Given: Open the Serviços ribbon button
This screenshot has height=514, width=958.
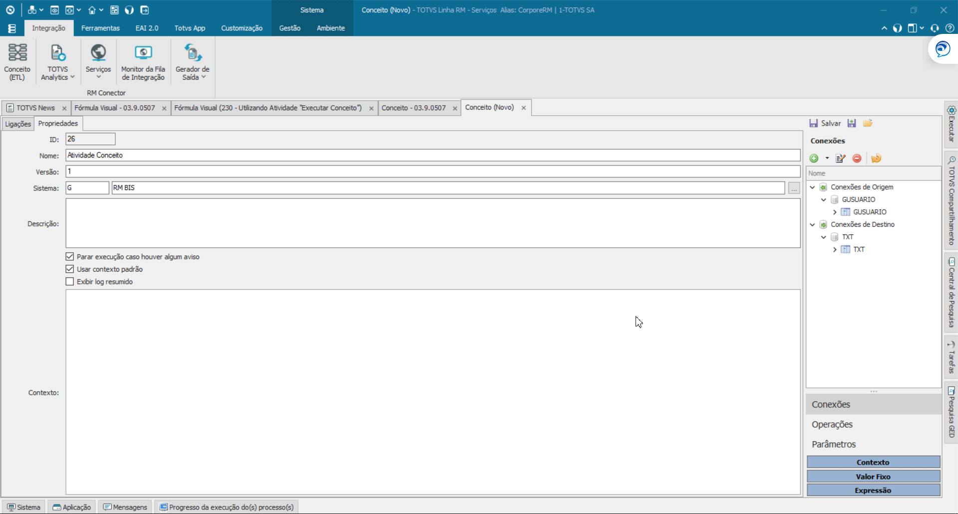Looking at the screenshot, I should [98, 62].
